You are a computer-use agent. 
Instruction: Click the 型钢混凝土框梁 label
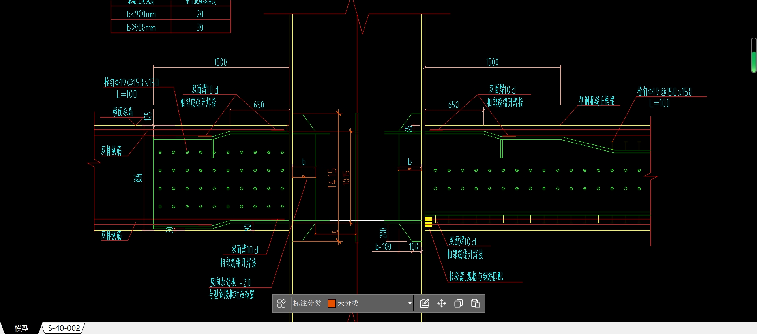(597, 101)
